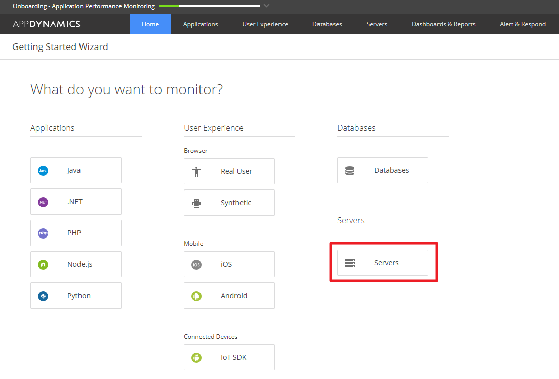The image size is (559, 379).
Task: Click the .NET purple logo icon
Action: [x=43, y=202]
